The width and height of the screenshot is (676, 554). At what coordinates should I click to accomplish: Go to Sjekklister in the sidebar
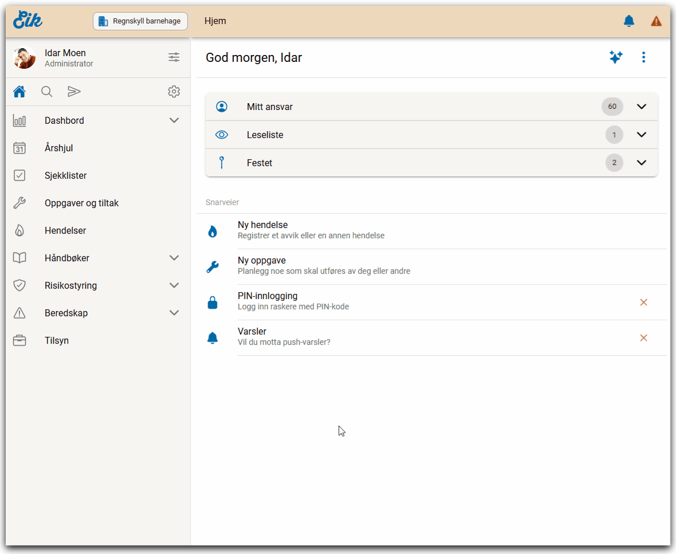(x=65, y=175)
